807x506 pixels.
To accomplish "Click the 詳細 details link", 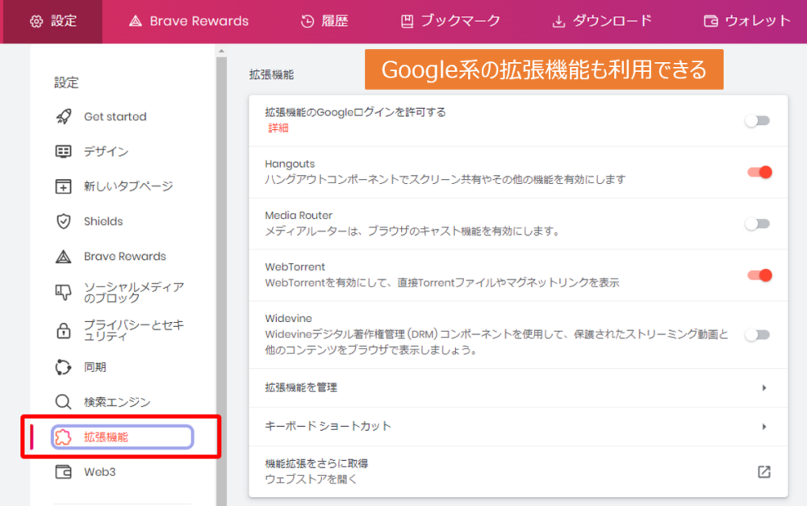I will (x=278, y=128).
